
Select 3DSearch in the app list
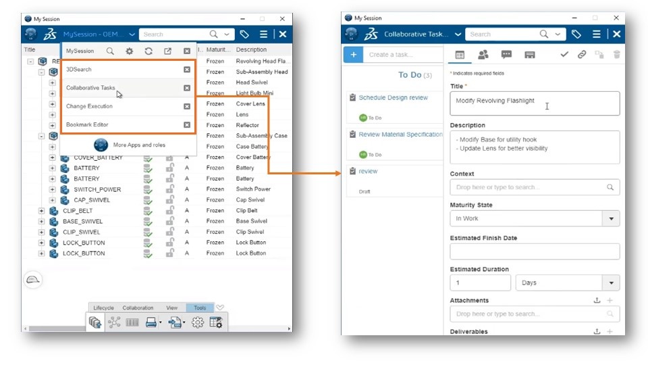click(x=78, y=69)
